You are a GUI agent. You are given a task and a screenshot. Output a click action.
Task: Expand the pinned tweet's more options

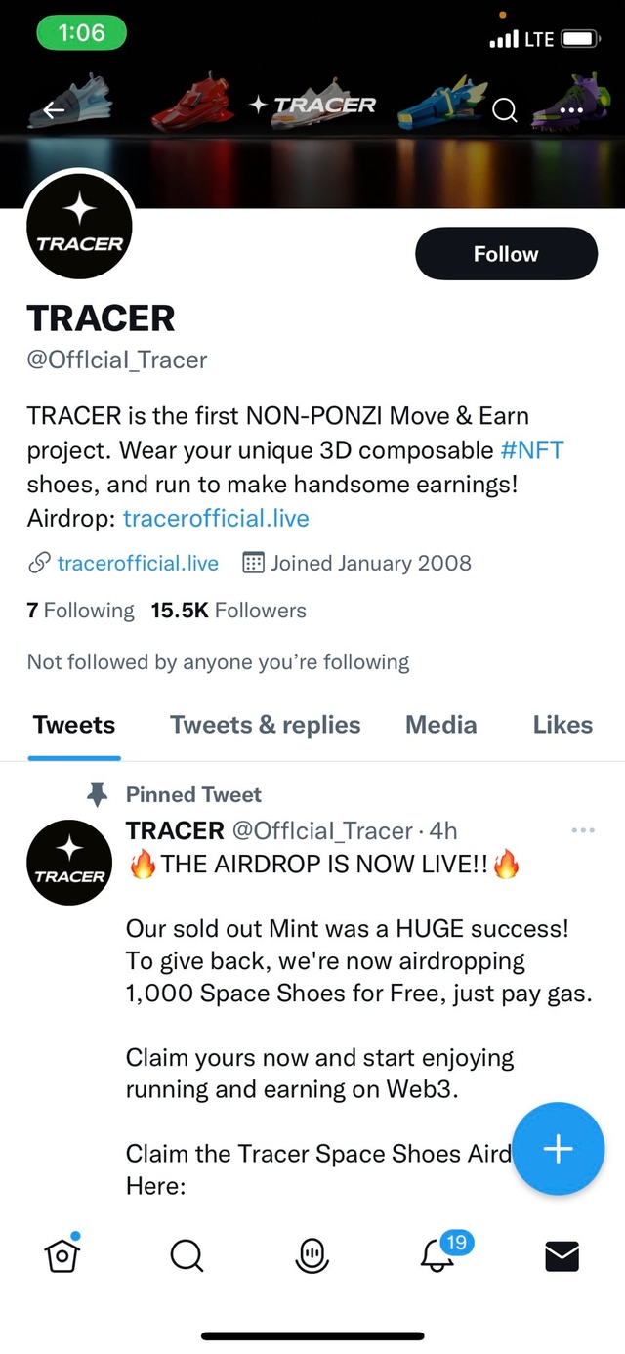tap(582, 830)
